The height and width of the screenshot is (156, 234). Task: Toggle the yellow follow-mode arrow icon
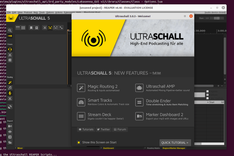[10, 36]
